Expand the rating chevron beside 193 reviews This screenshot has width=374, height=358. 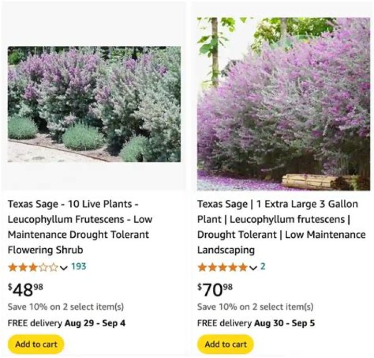(64, 268)
